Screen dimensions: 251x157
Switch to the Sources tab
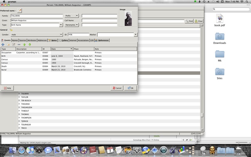point(23,40)
